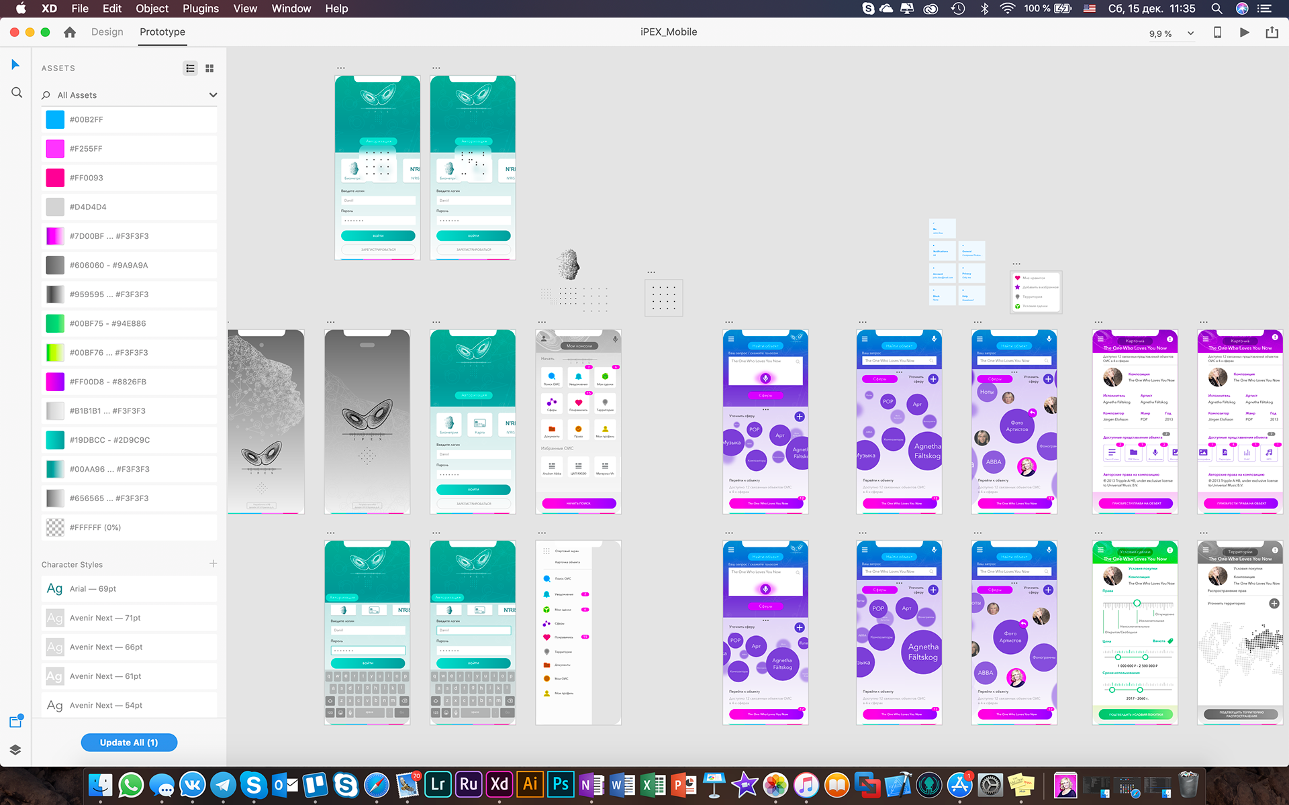Open the Edit menu

point(112,9)
